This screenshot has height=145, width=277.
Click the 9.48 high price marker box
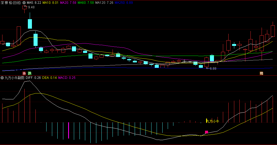[x=24, y=7]
